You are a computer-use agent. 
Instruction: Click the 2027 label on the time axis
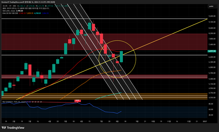point(205,121)
